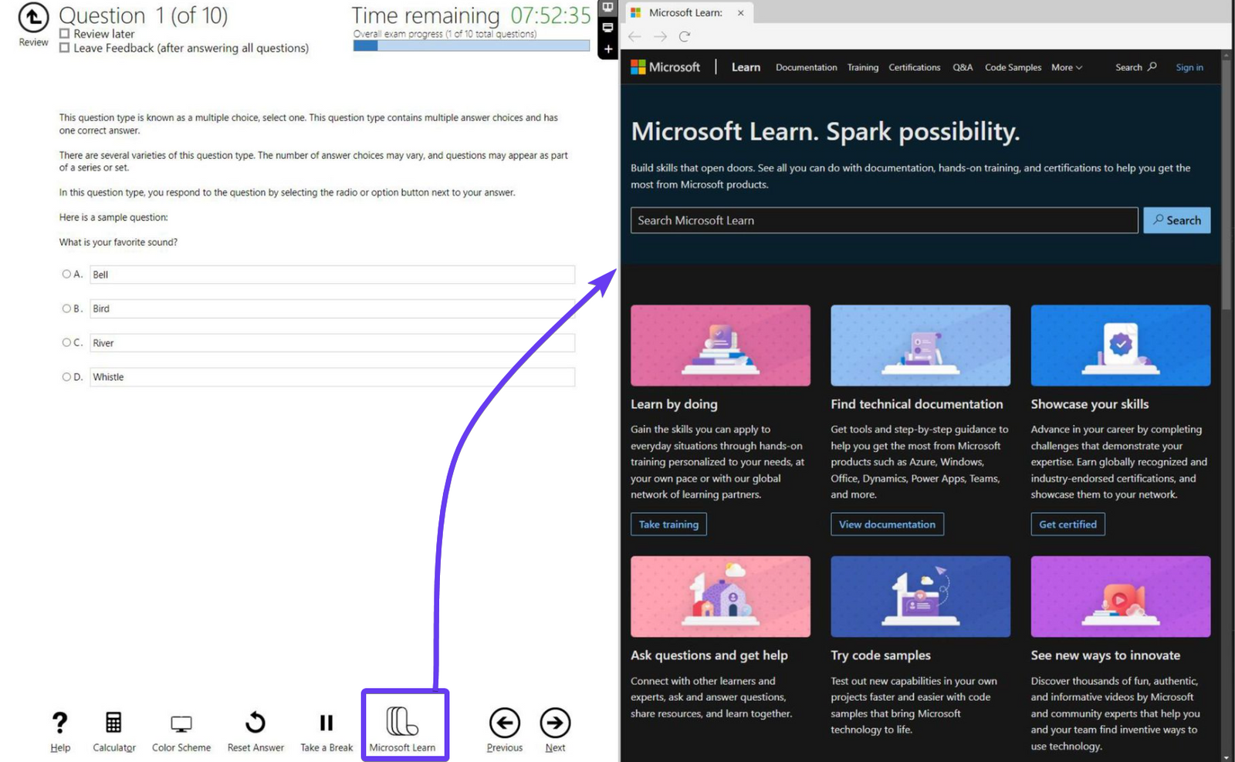Image resolution: width=1235 pixels, height=762 pixels.
Task: Select answer C, River
Action: coord(66,342)
